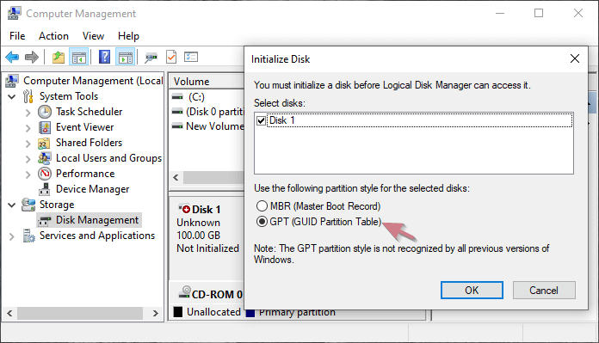The height and width of the screenshot is (343, 599).
Task: Expand Services and Applications node
Action: click(12, 237)
